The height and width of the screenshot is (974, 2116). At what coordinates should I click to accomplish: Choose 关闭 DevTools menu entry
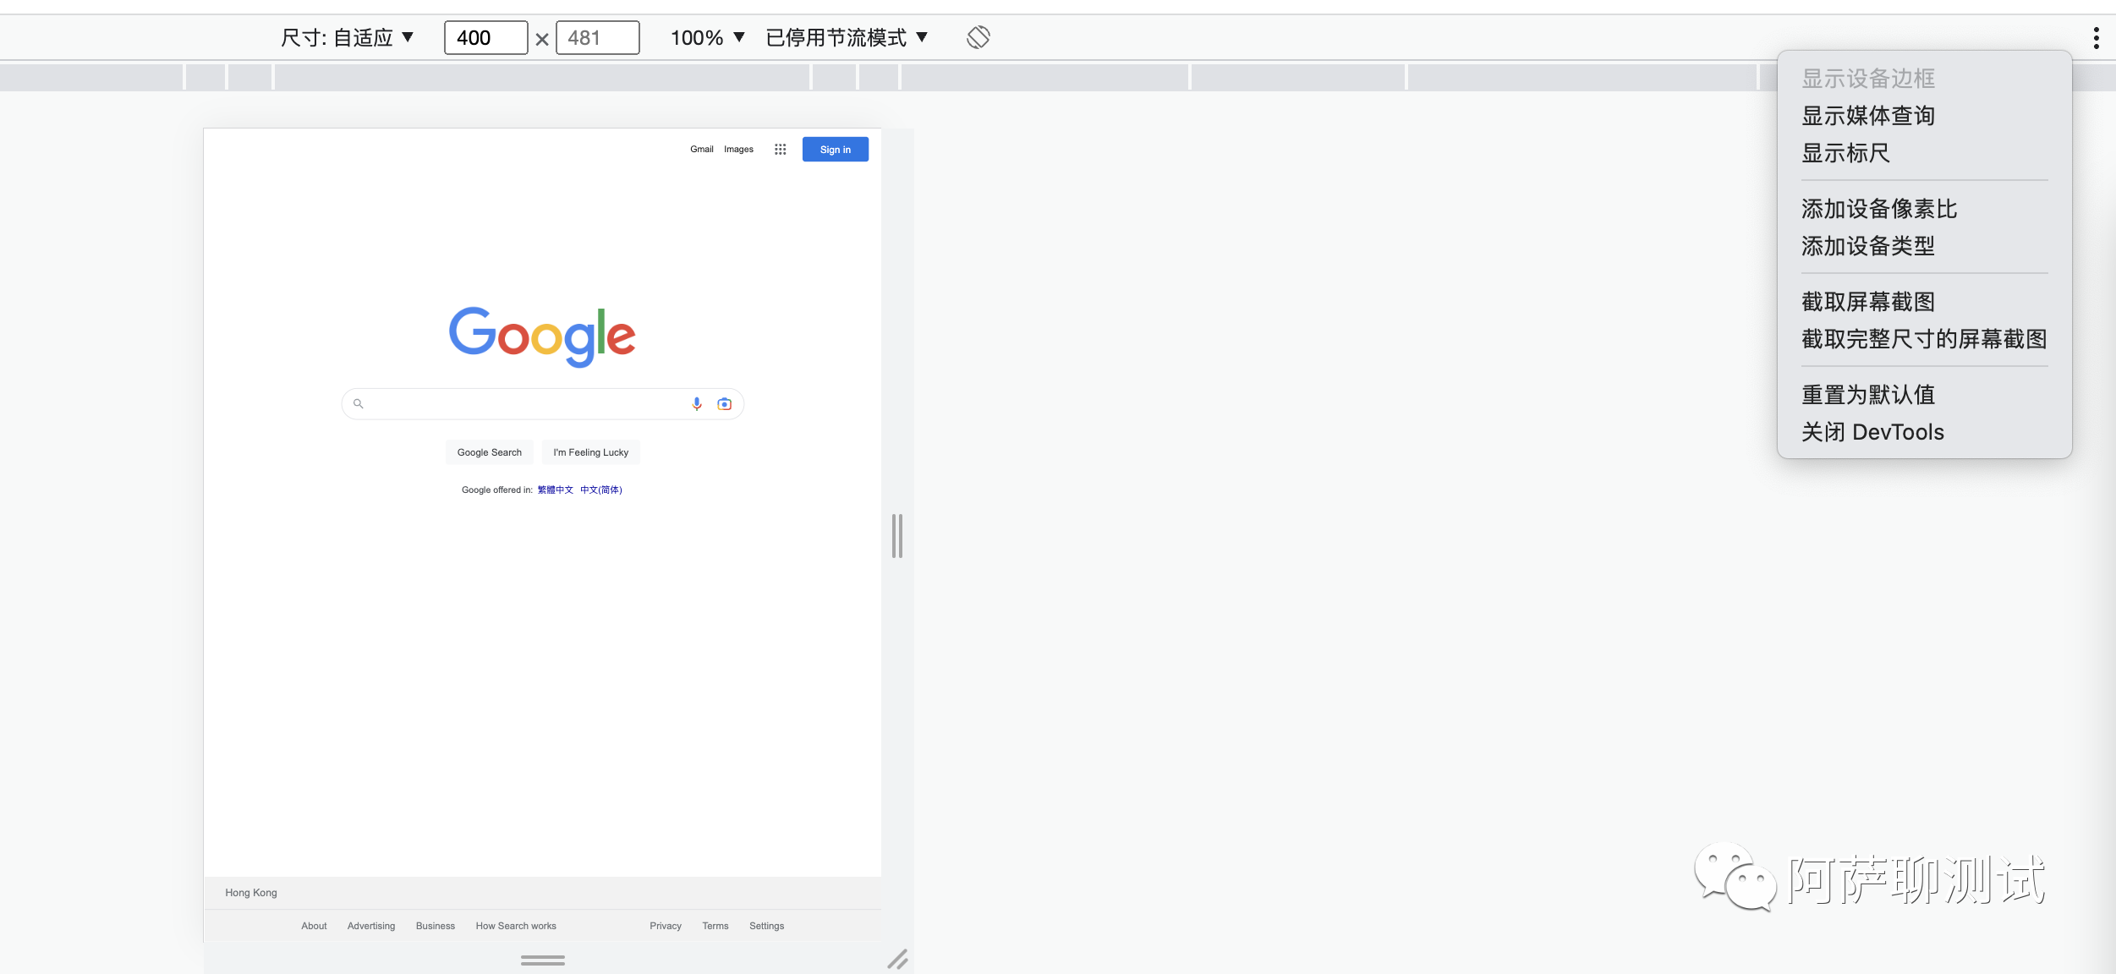[1872, 432]
